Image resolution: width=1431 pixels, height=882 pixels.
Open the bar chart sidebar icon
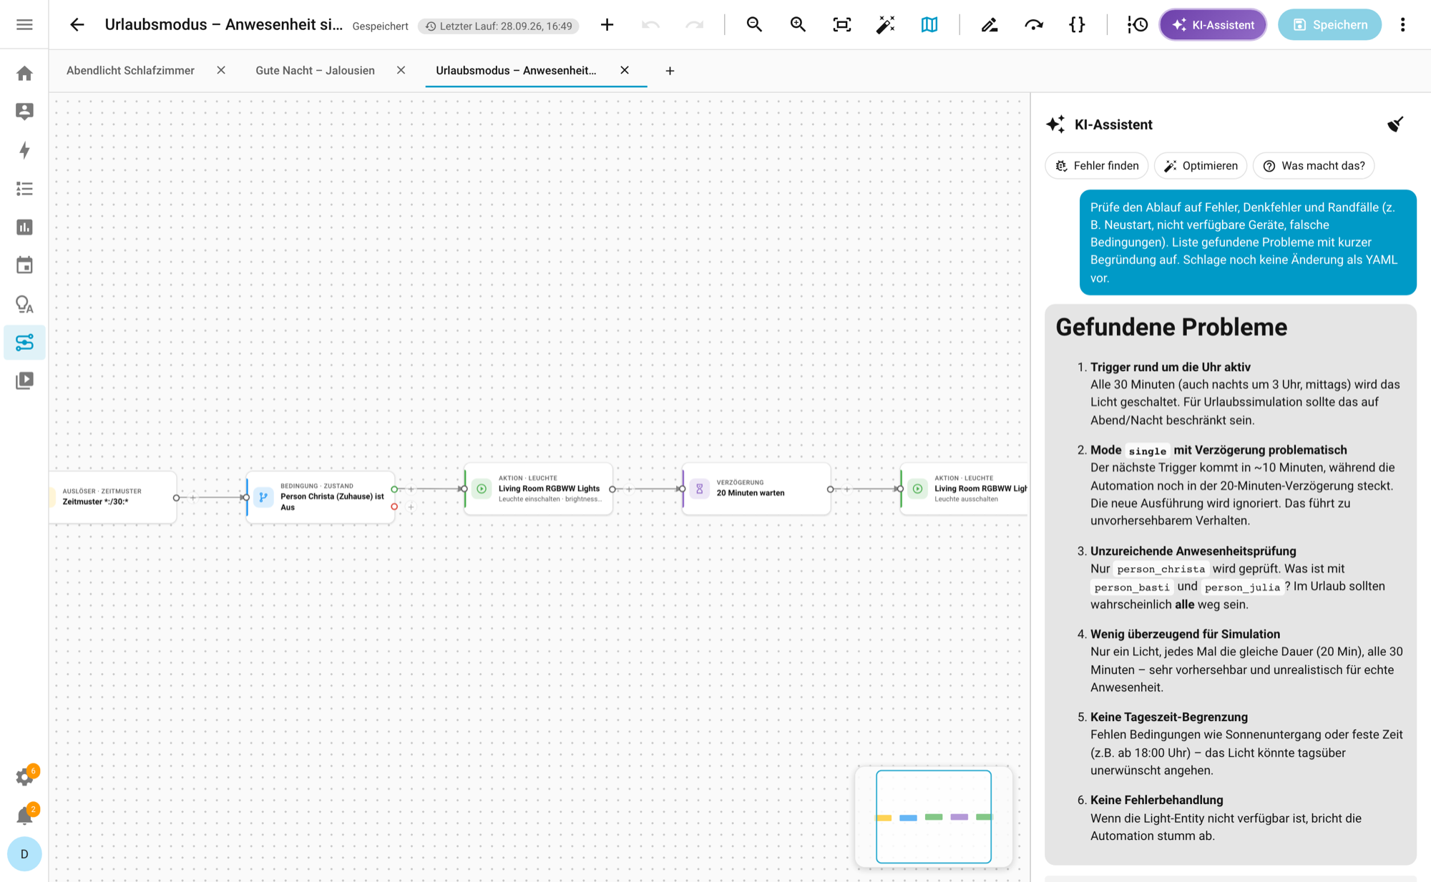point(24,227)
